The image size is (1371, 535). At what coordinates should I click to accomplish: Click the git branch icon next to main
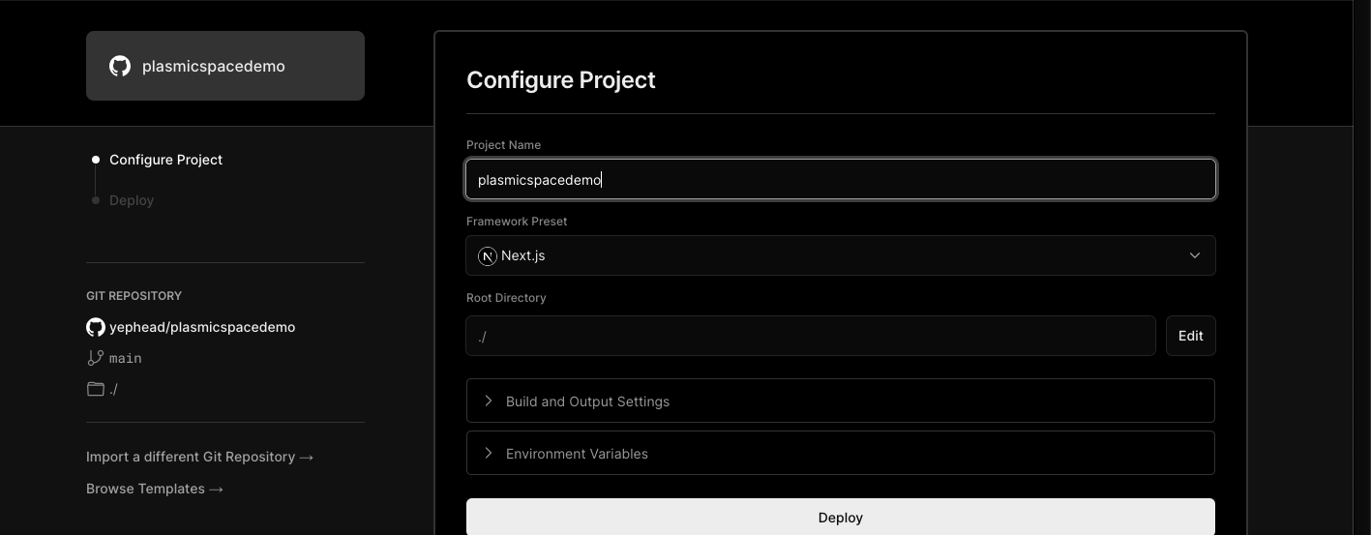95,358
